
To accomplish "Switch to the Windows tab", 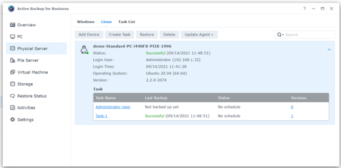I will (x=86, y=22).
